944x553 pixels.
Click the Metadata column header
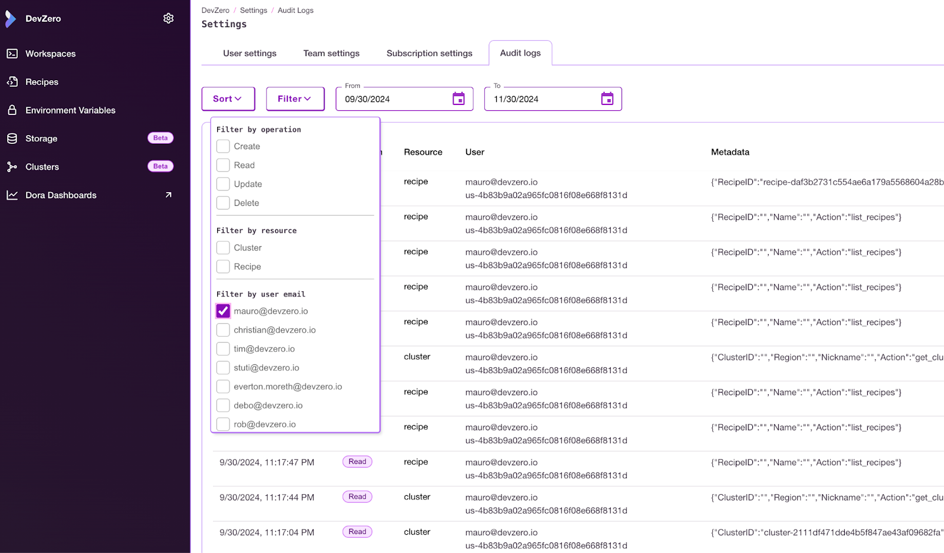[730, 152]
